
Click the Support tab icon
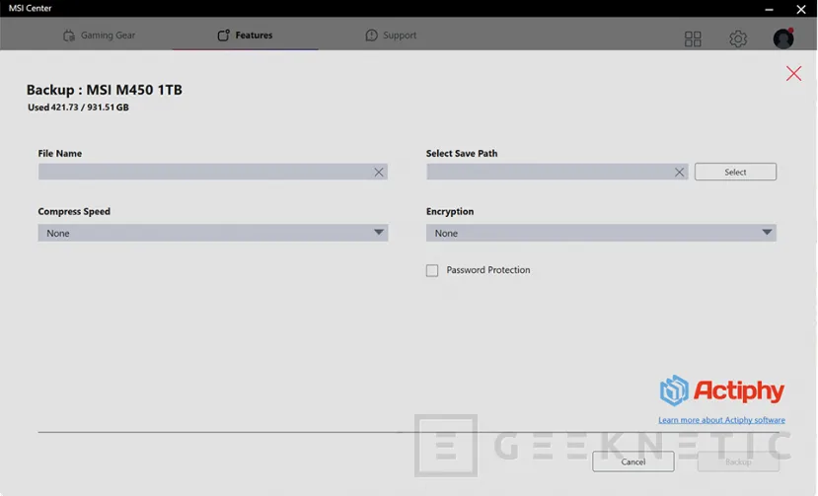[371, 35]
